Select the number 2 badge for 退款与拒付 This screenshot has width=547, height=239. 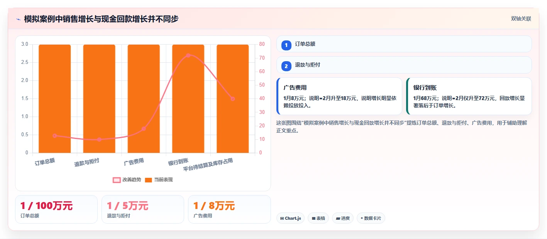[286, 66]
